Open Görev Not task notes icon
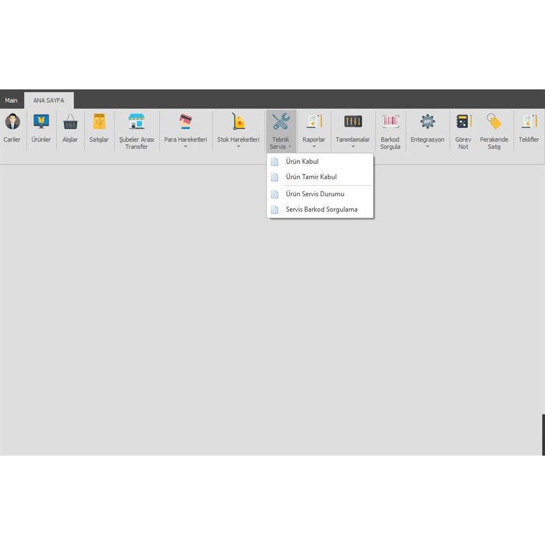The height and width of the screenshot is (545, 545). point(463,122)
